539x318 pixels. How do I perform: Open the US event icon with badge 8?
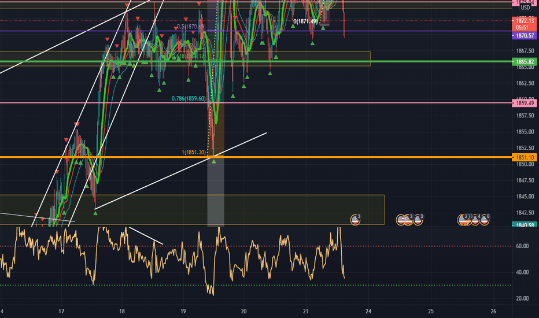(x=485, y=220)
